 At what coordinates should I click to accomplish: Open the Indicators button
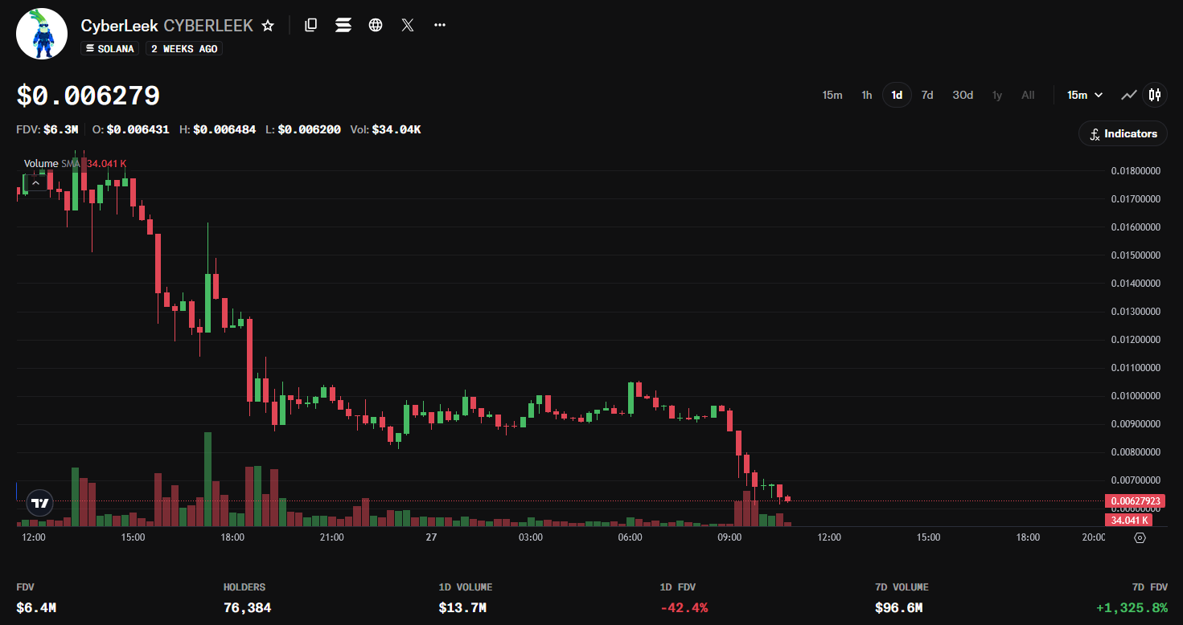[x=1123, y=133]
